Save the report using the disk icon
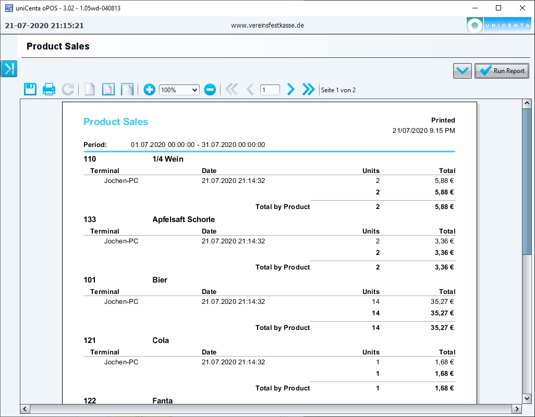Screen dimensions: 535x417 pyautogui.click(x=30, y=90)
